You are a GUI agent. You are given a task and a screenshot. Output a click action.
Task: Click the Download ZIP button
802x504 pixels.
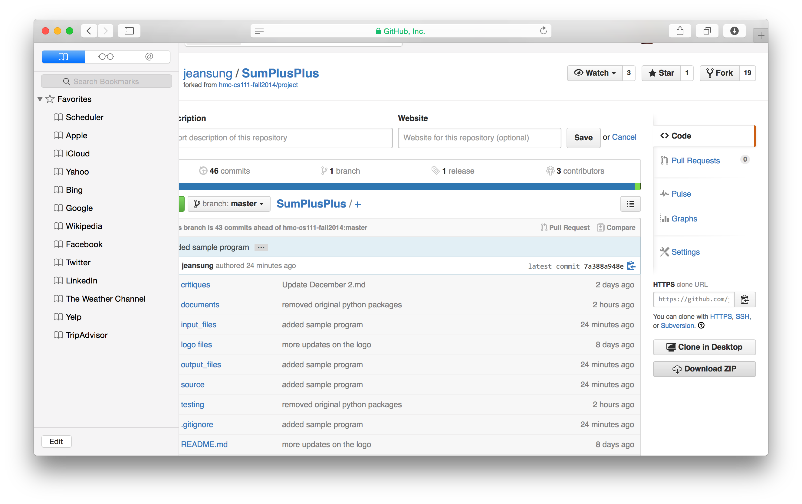[x=704, y=369]
